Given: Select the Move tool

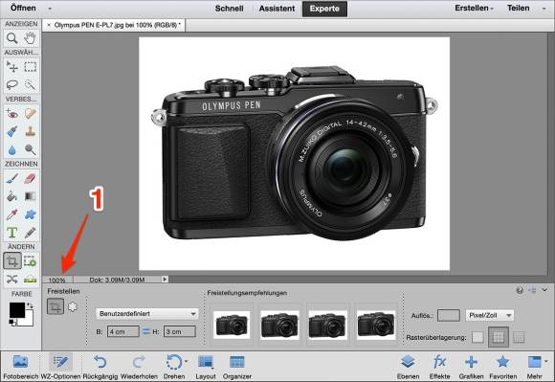Looking at the screenshot, I should pyautogui.click(x=12, y=67).
